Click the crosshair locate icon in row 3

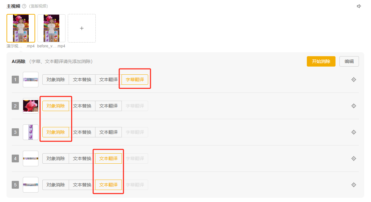(354, 132)
